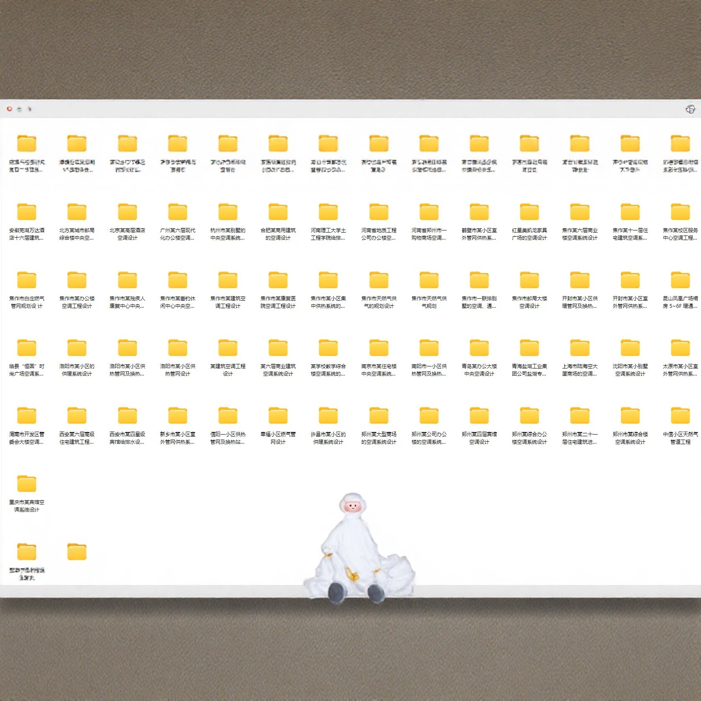The width and height of the screenshot is (701, 701).
Task: Open folder 临县"恒园"时尚广场空调系...
Action: (27, 348)
